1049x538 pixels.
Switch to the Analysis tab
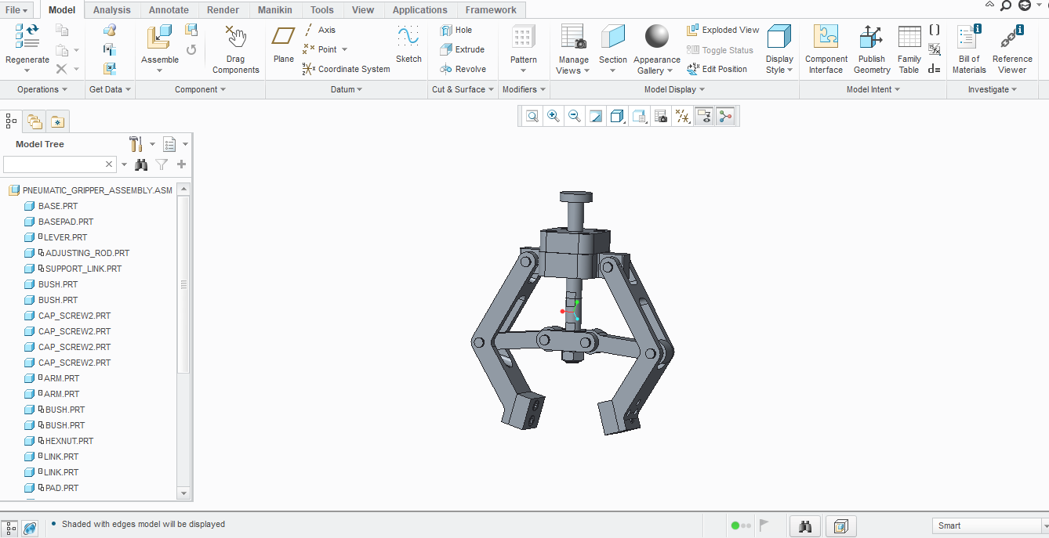[x=112, y=10]
